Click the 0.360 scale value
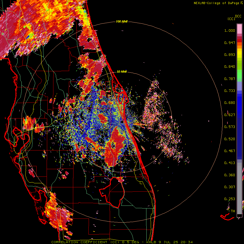244x244 pixels. [230, 175]
